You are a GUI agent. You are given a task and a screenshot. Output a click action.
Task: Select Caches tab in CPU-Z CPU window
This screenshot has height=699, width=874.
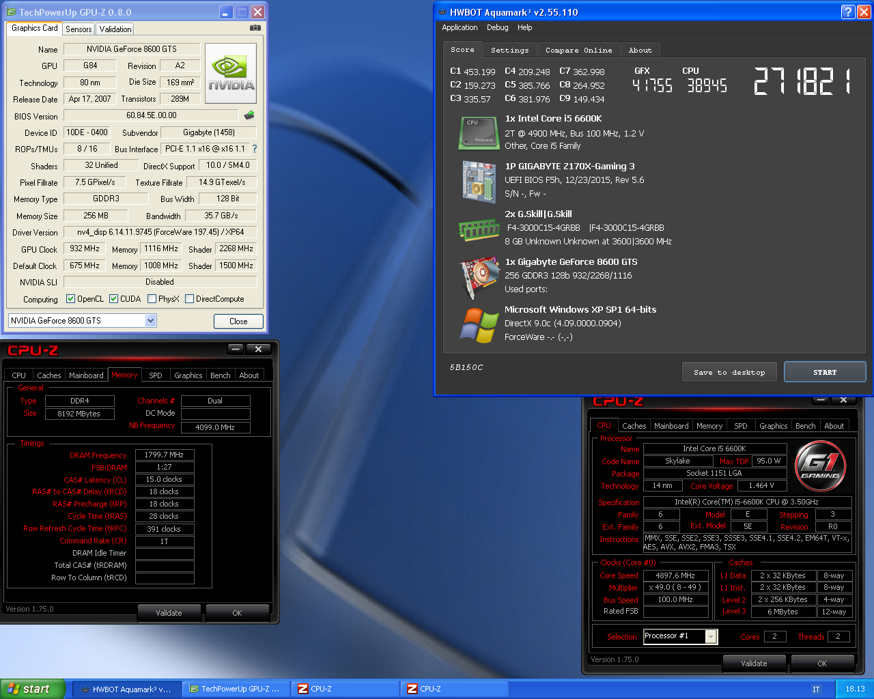(x=634, y=426)
